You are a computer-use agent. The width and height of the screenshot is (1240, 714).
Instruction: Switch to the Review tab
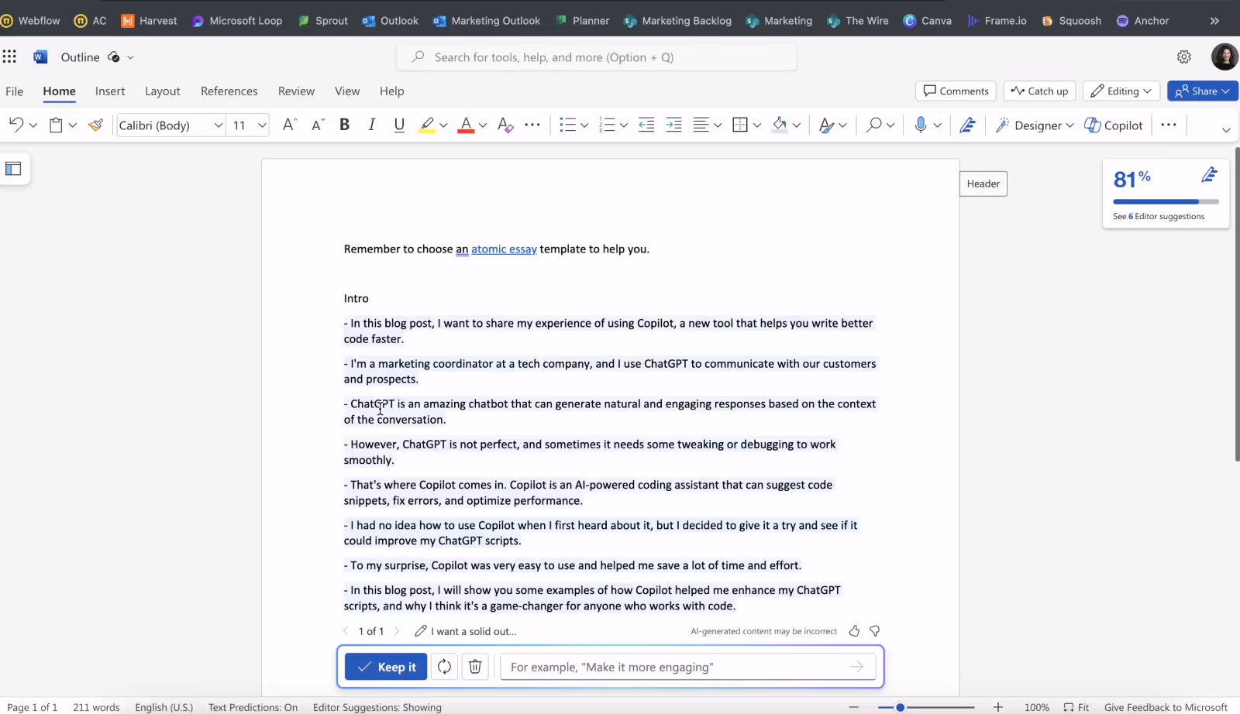(x=296, y=91)
